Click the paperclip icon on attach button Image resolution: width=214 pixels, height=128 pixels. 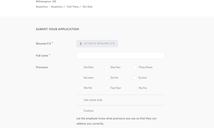pos(81,44)
